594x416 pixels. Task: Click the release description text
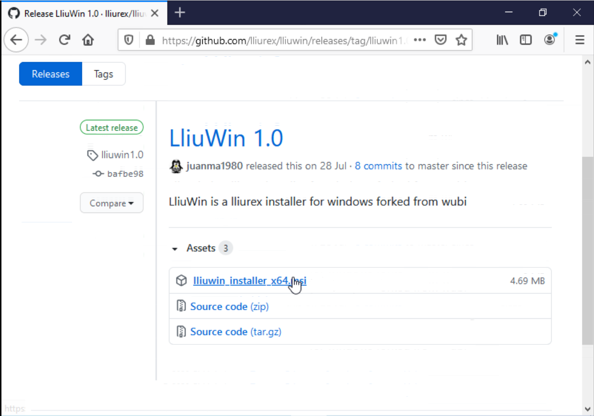click(x=317, y=201)
